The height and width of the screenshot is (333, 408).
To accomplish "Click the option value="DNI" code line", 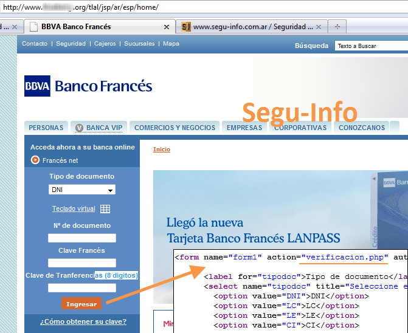I will coord(291,296).
